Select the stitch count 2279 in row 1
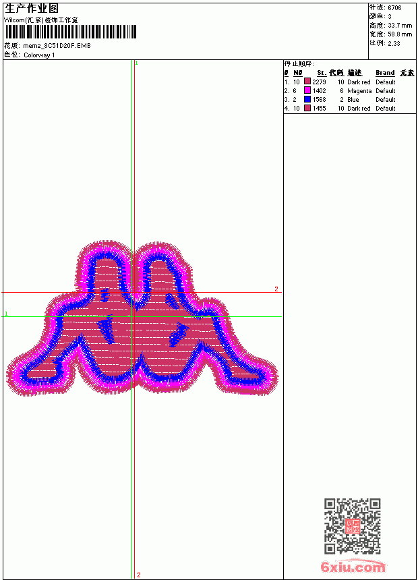The width and height of the screenshot is (418, 580). click(320, 82)
